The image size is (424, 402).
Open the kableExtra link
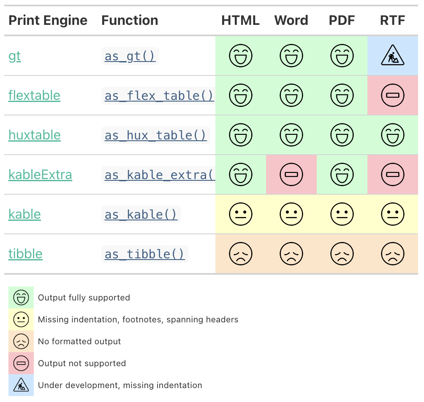(x=40, y=175)
